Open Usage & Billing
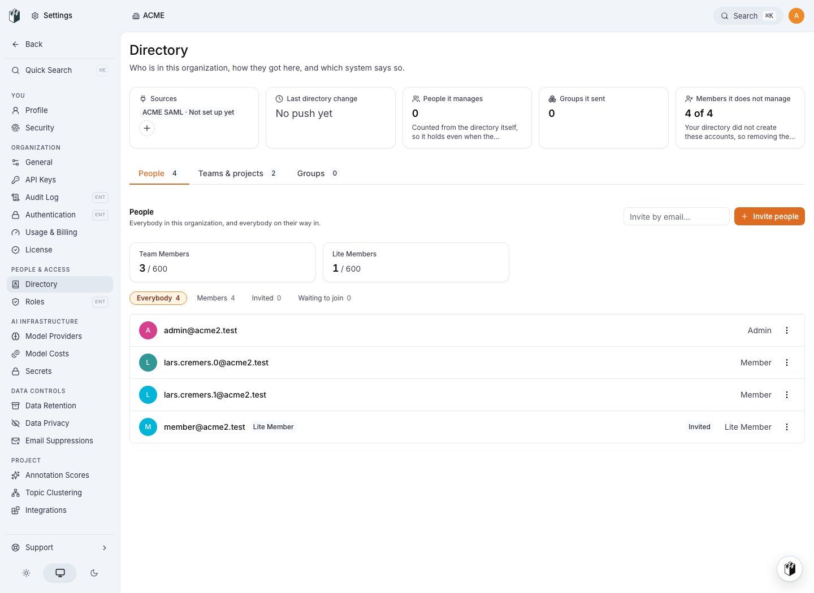This screenshot has width=814, height=593. [60, 232]
